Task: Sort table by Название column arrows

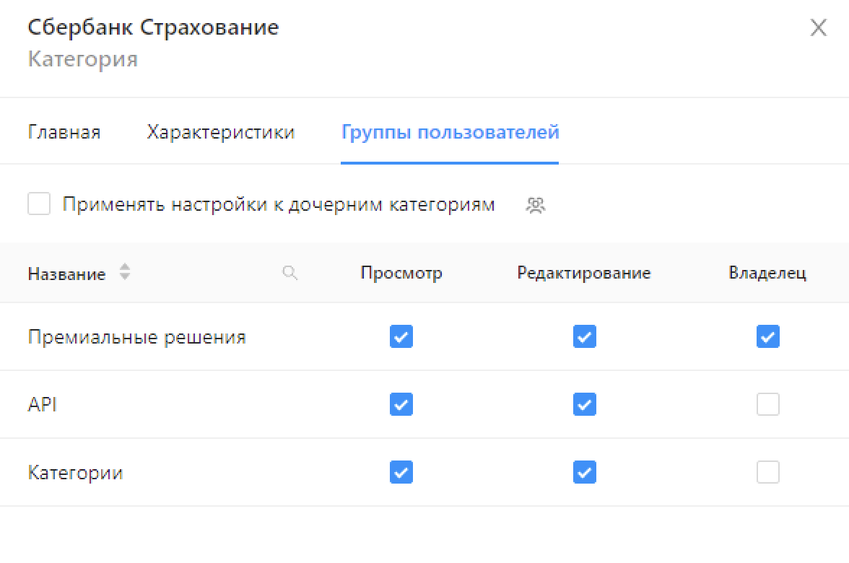Action: click(x=125, y=273)
